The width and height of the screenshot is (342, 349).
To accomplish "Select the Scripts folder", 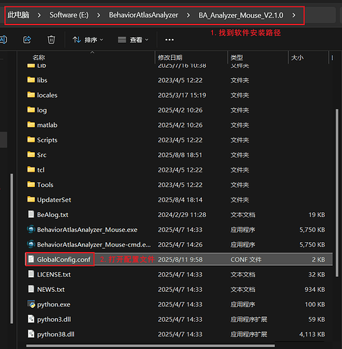I will (x=47, y=140).
